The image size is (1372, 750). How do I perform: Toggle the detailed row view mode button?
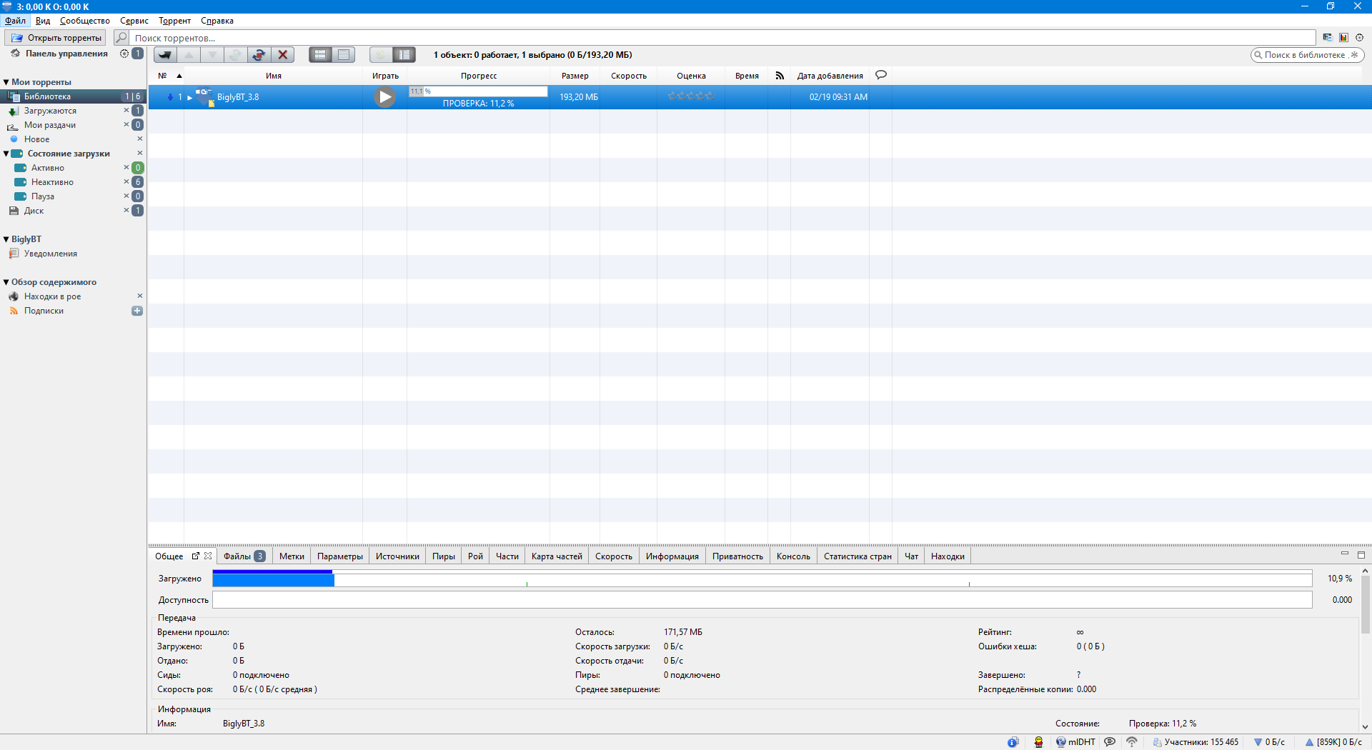pyautogui.click(x=320, y=55)
